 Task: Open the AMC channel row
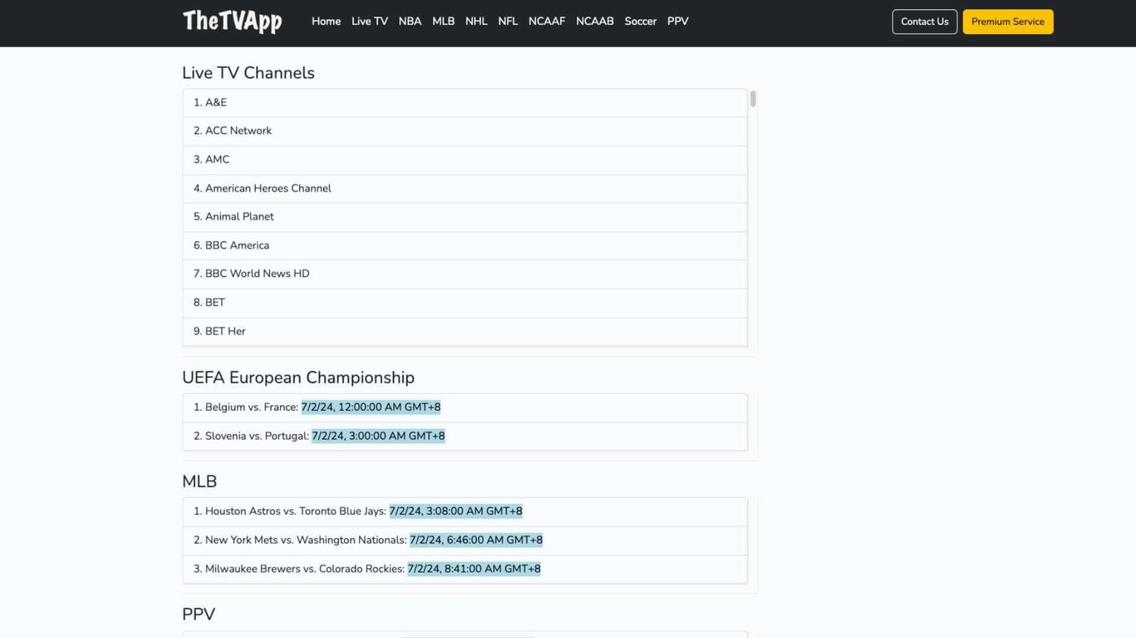[465, 160]
